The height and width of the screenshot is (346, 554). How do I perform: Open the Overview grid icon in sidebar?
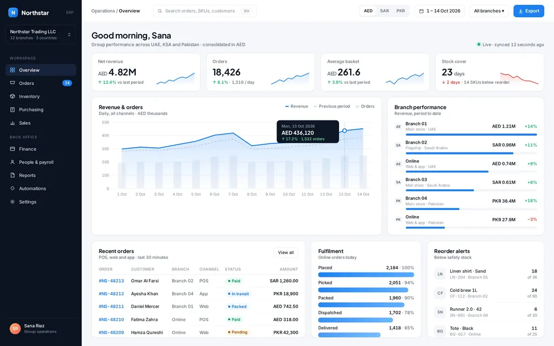pyautogui.click(x=12, y=70)
